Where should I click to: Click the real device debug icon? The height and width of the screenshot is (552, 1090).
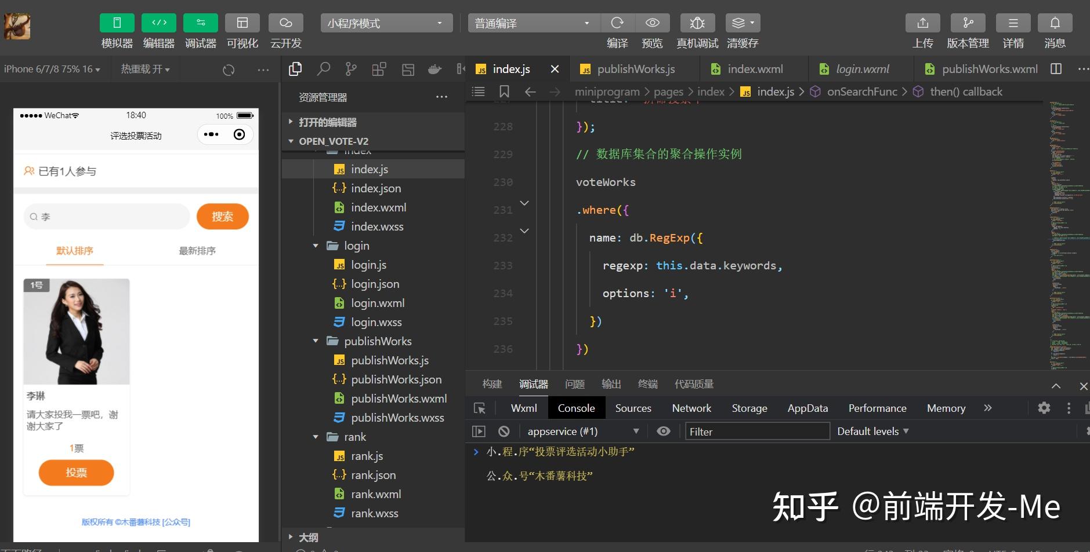[697, 23]
